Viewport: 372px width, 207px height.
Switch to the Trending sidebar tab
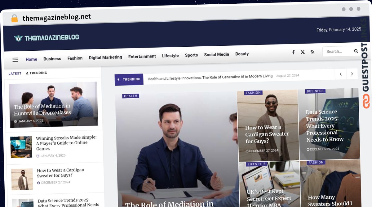tap(37, 73)
